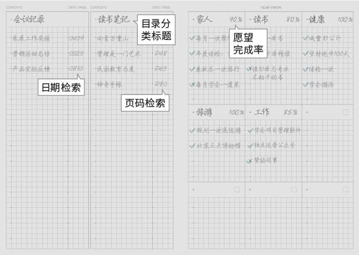Screen dimensions: 359x255
Task: Click the 旅游 category title
Action: click(204, 112)
